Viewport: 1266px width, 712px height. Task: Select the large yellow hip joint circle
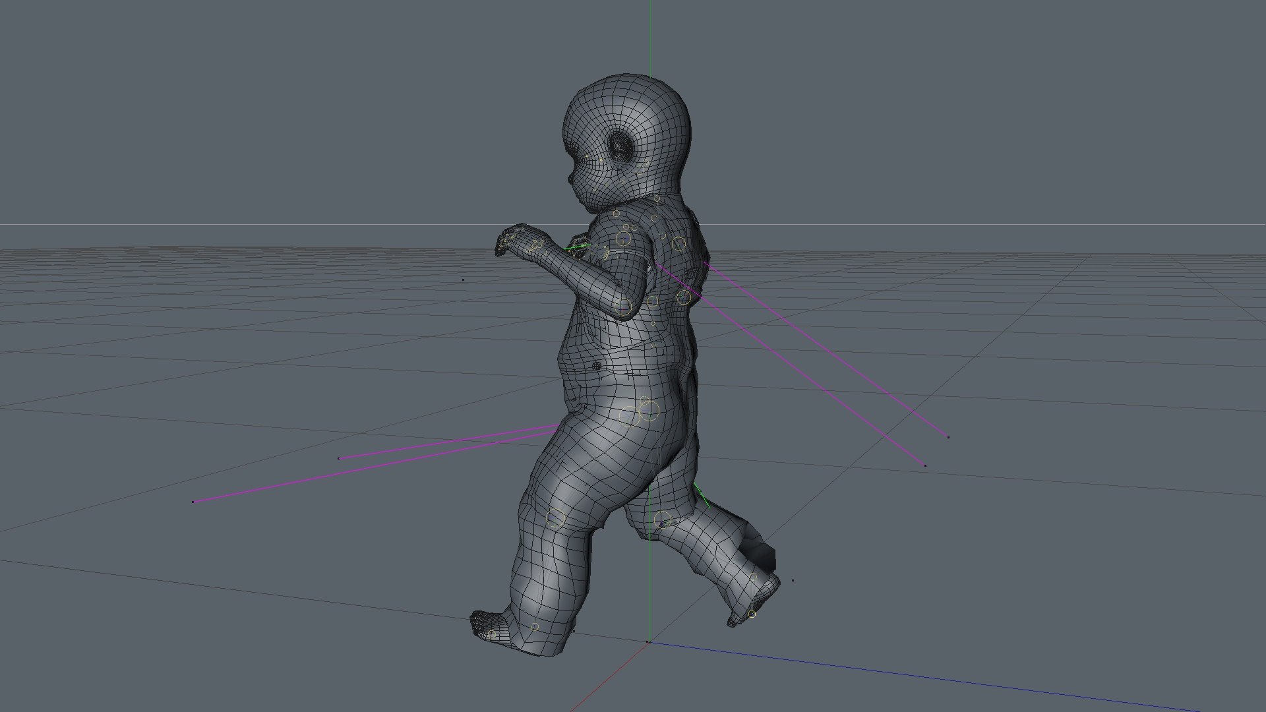click(x=649, y=411)
